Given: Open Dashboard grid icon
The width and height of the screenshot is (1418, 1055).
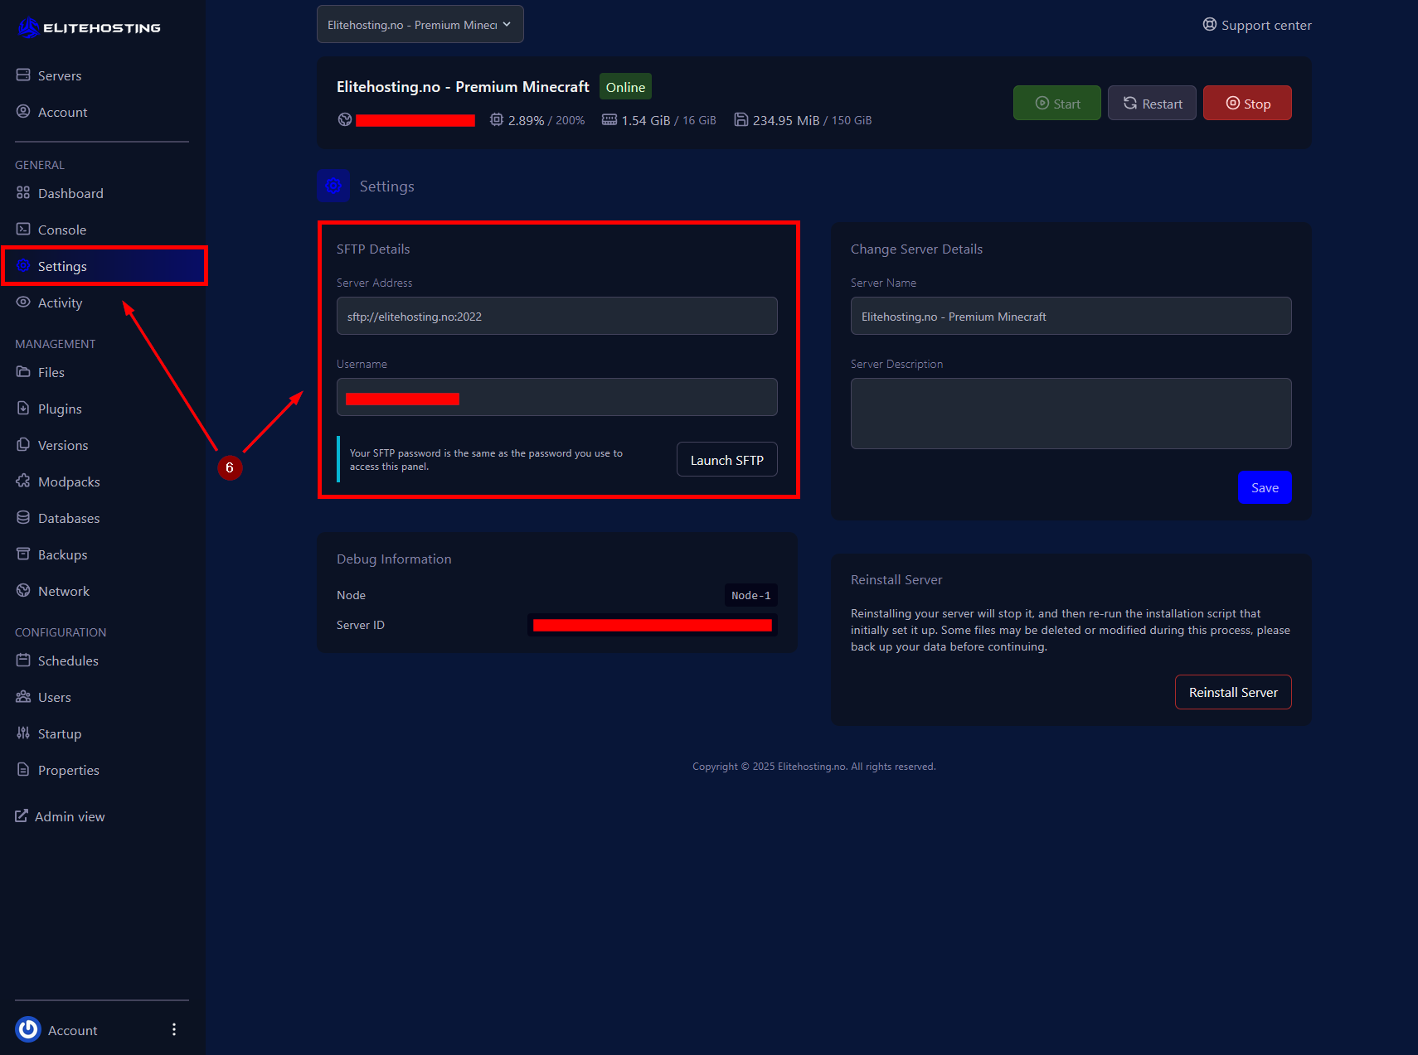Looking at the screenshot, I should [x=23, y=193].
